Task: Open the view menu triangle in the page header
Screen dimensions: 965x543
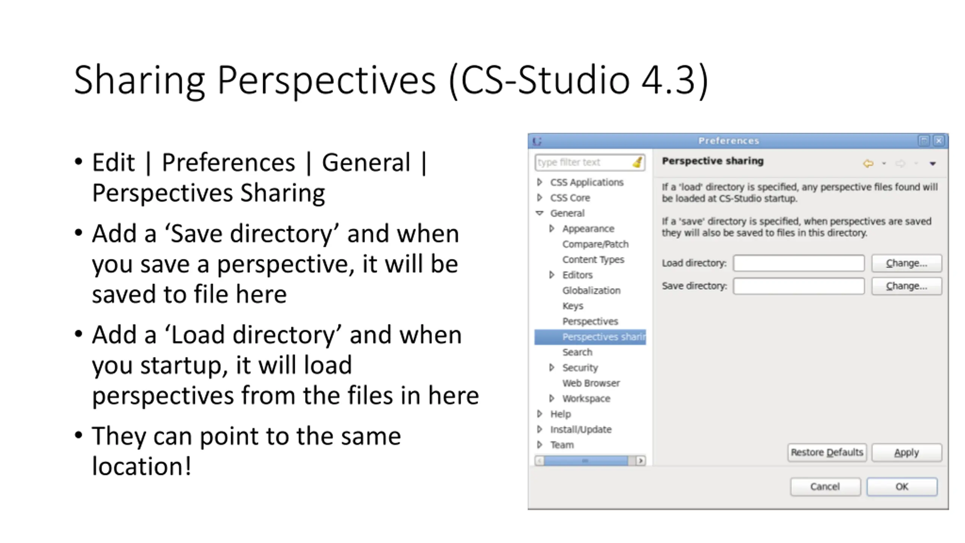Action: pos(933,164)
